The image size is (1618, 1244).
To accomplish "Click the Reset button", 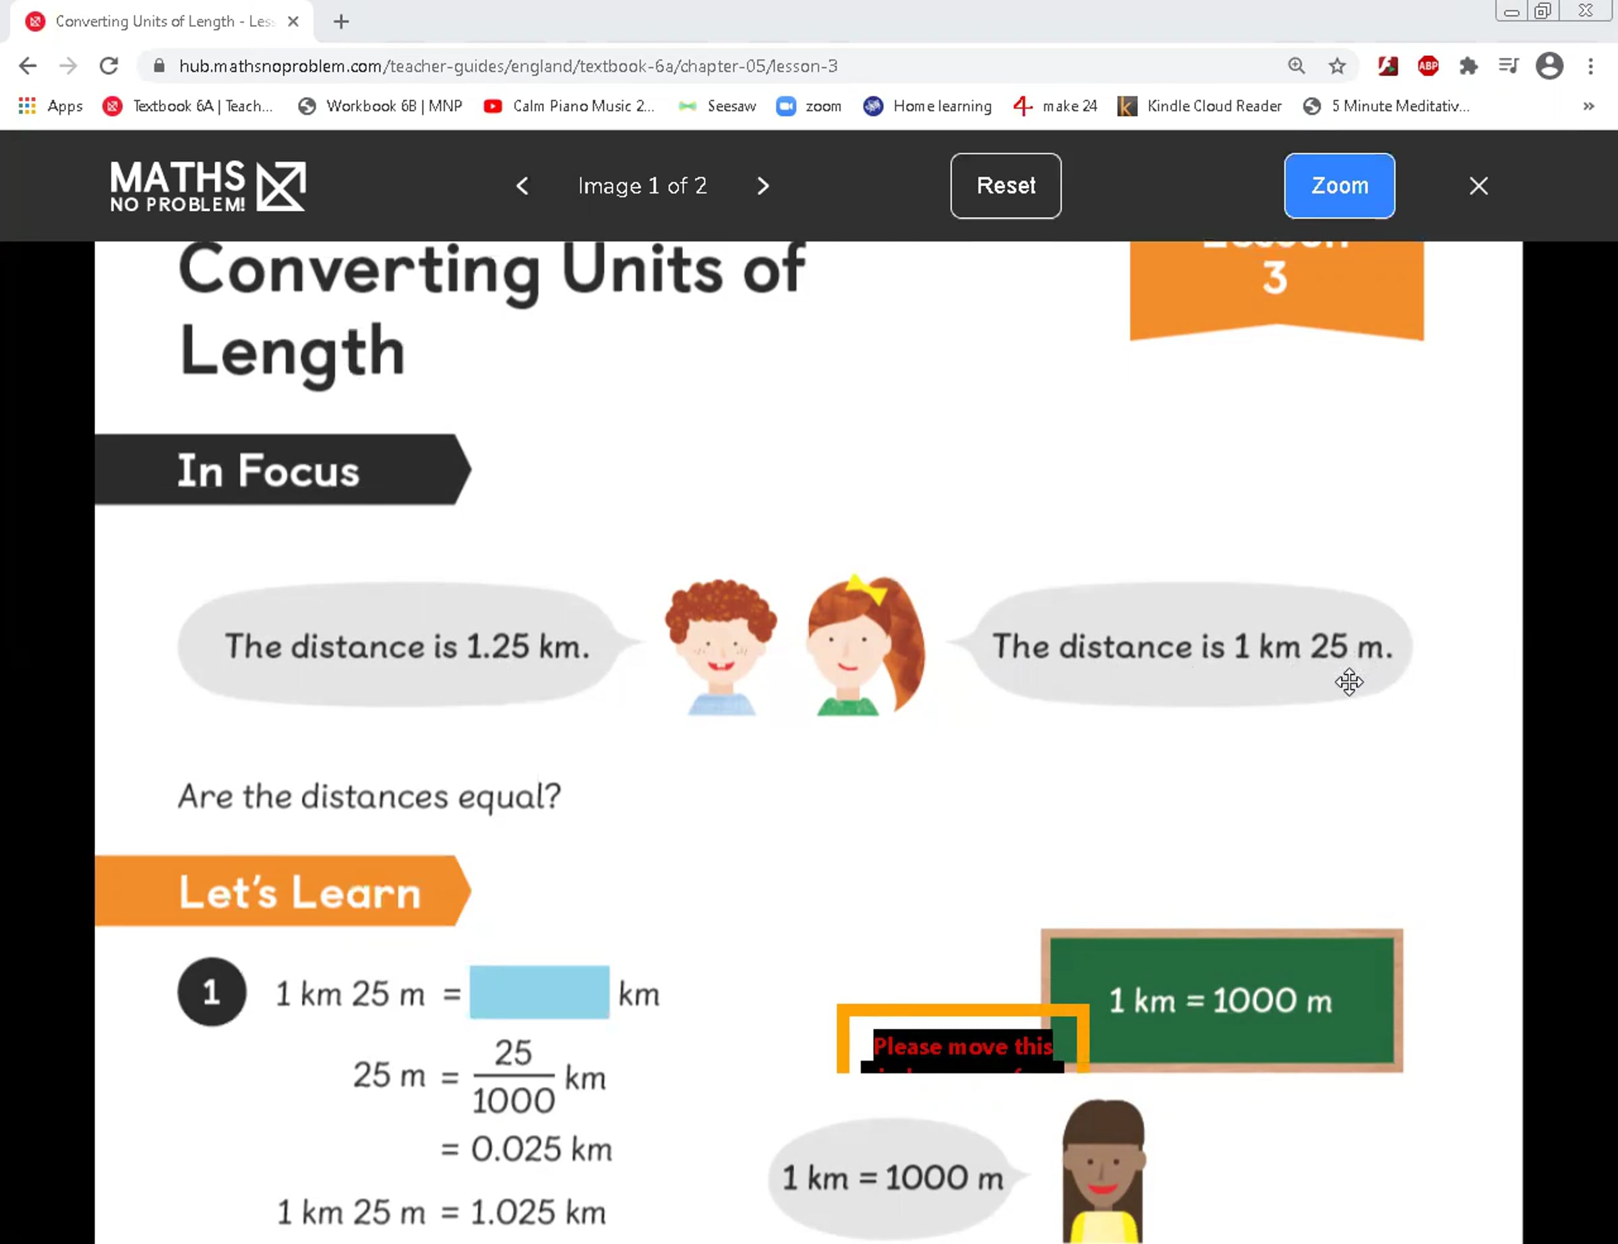I will tap(1005, 186).
